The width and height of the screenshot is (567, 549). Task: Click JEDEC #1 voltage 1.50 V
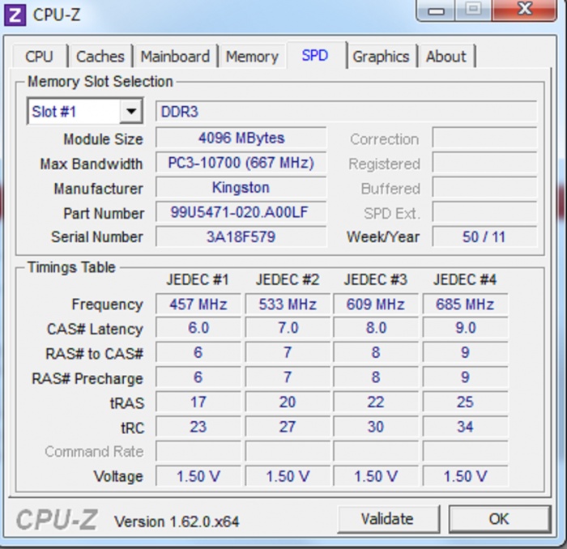198,476
